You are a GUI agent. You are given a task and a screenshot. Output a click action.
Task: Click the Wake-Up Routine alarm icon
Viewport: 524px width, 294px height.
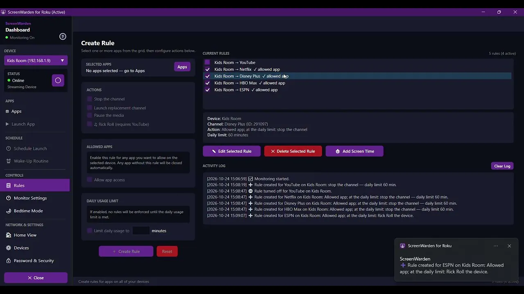[x=8, y=161]
